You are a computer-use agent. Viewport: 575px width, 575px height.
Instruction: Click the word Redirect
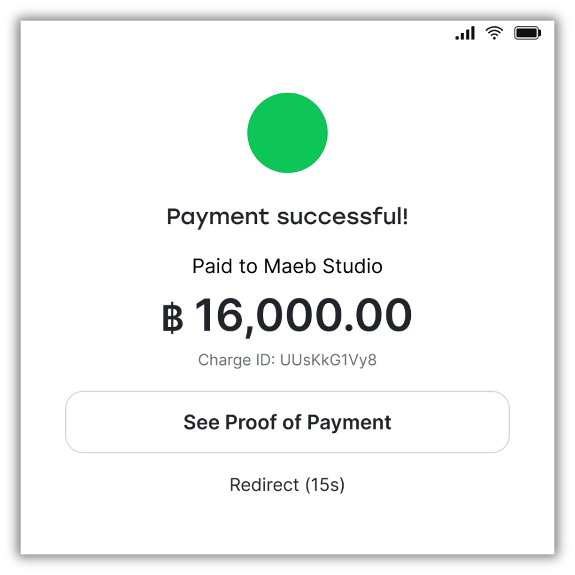pos(264,485)
